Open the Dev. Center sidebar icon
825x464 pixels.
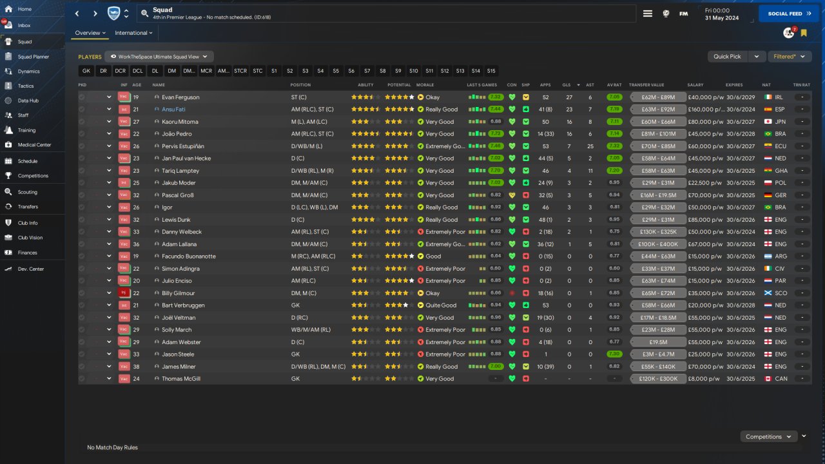[8, 269]
